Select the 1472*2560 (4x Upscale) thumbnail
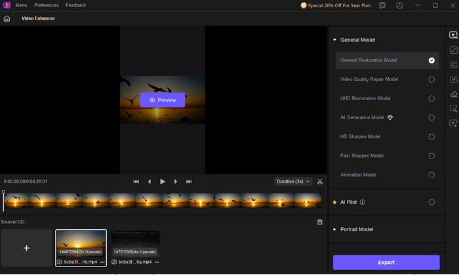The height and width of the screenshot is (275, 459). (135, 244)
